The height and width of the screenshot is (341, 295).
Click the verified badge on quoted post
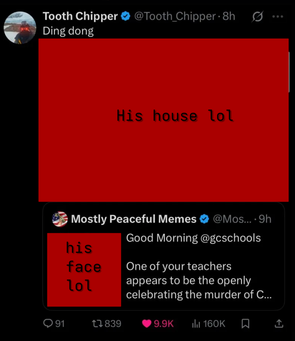(x=204, y=219)
